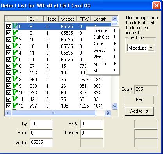Click the vertical scrollbar down arrow
This screenshot has width=163, height=154.
click(115, 106)
